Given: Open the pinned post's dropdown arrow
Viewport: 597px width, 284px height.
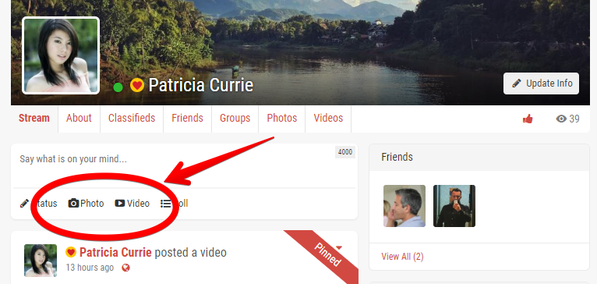Looking at the screenshot, I should point(338,248).
